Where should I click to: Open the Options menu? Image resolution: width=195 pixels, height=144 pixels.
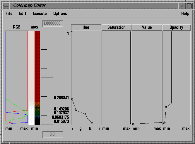point(60,14)
